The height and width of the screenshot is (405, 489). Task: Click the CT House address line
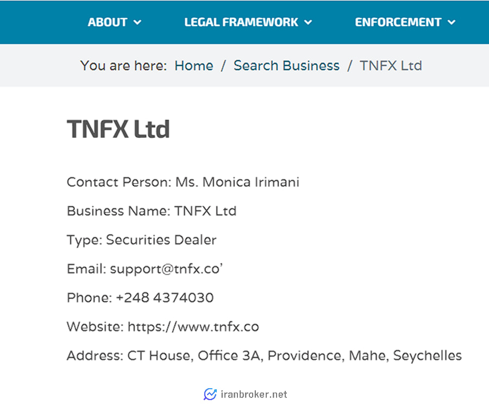coord(264,356)
